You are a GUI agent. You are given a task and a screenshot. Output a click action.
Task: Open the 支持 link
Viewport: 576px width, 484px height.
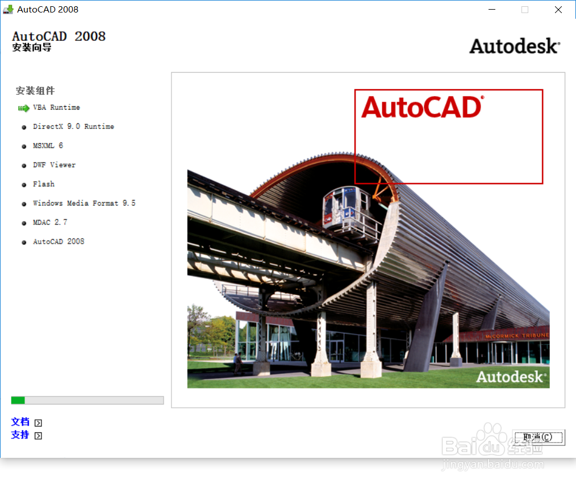pyautogui.click(x=20, y=435)
